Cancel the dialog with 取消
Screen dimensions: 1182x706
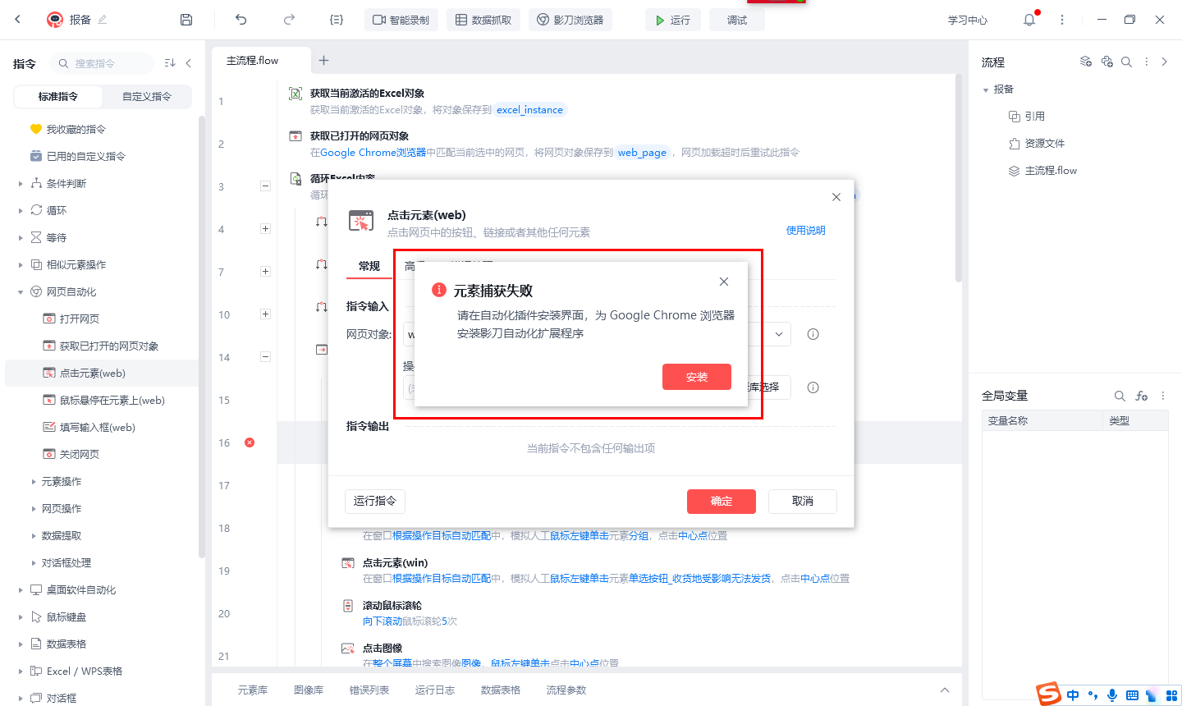point(803,501)
